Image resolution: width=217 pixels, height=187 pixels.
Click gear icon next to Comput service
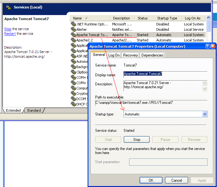pyautogui.click(x=73, y=88)
